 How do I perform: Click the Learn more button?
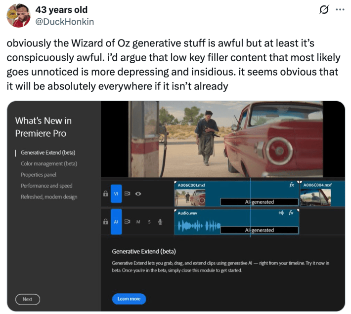(129, 299)
